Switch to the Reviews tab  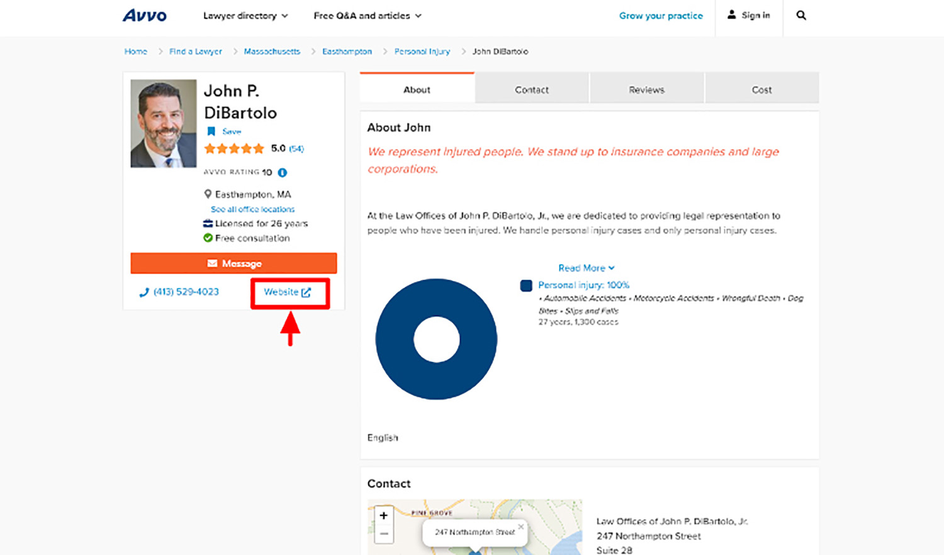click(x=646, y=89)
